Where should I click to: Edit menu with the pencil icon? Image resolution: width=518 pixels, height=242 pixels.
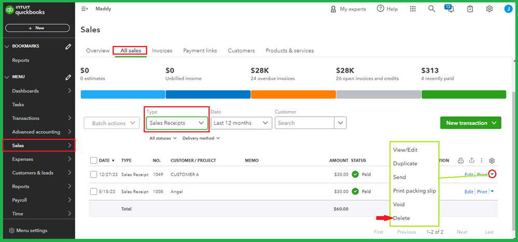click(x=68, y=77)
